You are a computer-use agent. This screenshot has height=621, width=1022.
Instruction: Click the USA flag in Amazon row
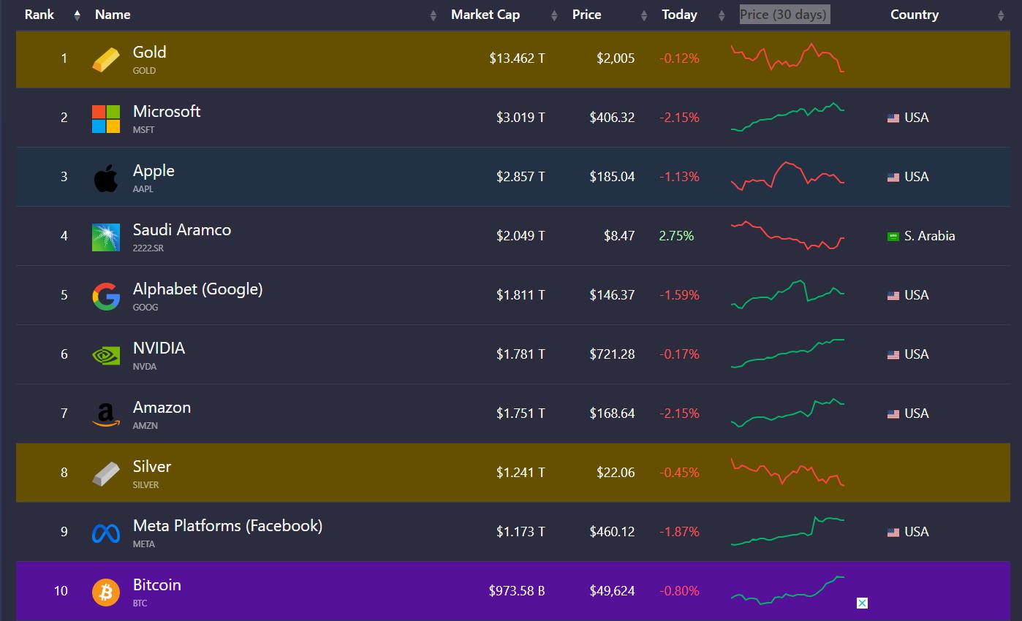pos(893,414)
